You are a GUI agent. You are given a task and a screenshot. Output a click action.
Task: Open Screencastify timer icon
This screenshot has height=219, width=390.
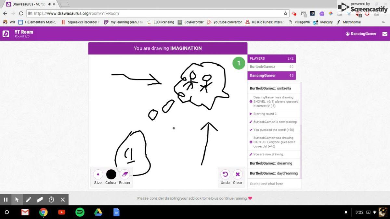click(x=51, y=200)
